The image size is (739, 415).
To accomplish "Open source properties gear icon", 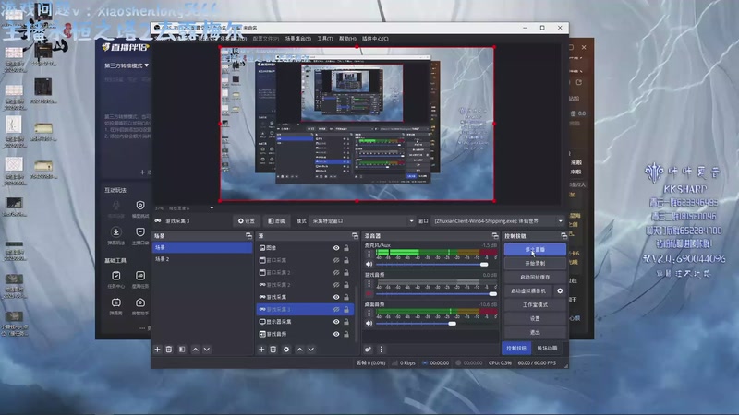I will (x=286, y=350).
